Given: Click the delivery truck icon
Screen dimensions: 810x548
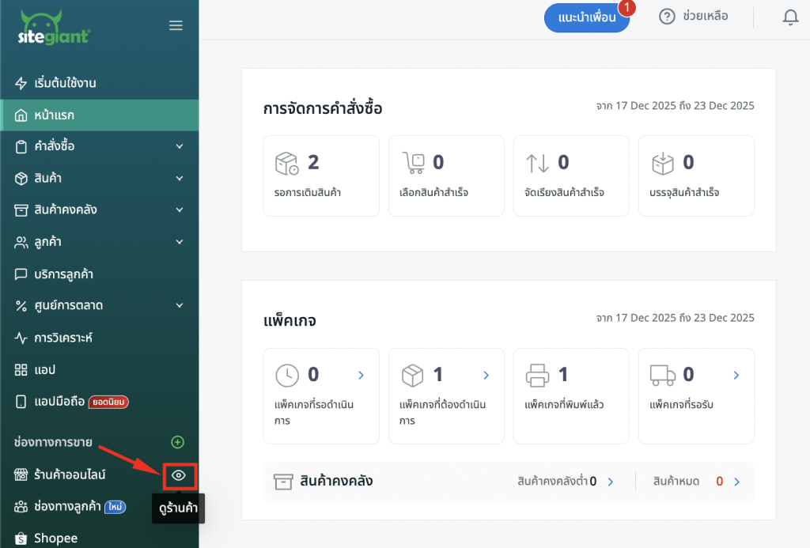Looking at the screenshot, I should 661,375.
